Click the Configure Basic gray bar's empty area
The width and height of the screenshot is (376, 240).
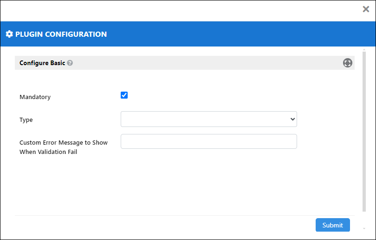pyautogui.click(x=206, y=63)
